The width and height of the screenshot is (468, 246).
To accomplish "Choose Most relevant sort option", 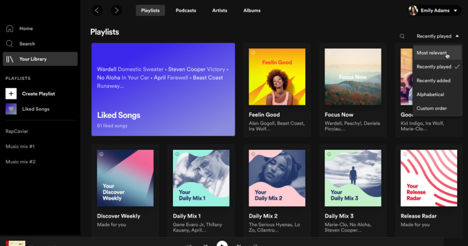I will click(437, 53).
